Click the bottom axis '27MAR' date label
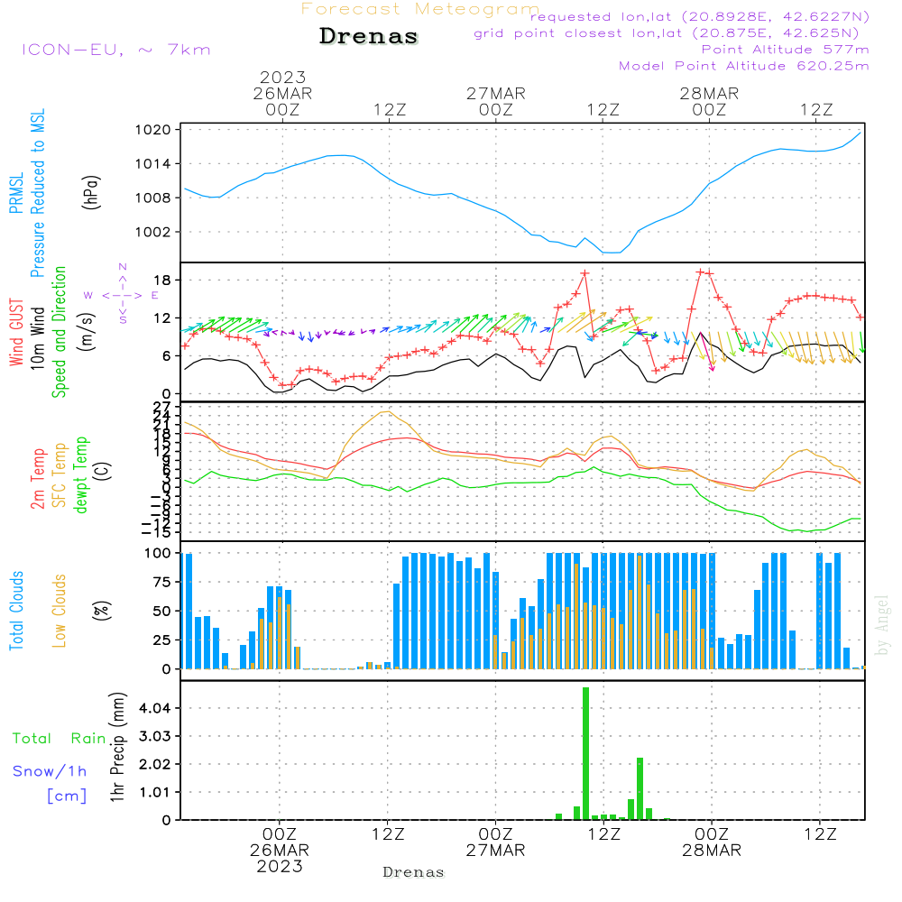The height and width of the screenshot is (902, 902). point(495,851)
